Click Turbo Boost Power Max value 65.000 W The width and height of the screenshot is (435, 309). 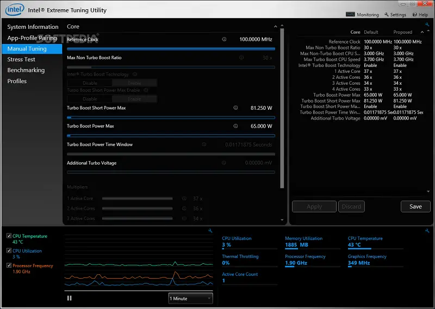(261, 126)
